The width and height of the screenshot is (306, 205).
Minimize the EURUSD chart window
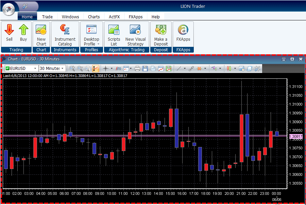284,59
